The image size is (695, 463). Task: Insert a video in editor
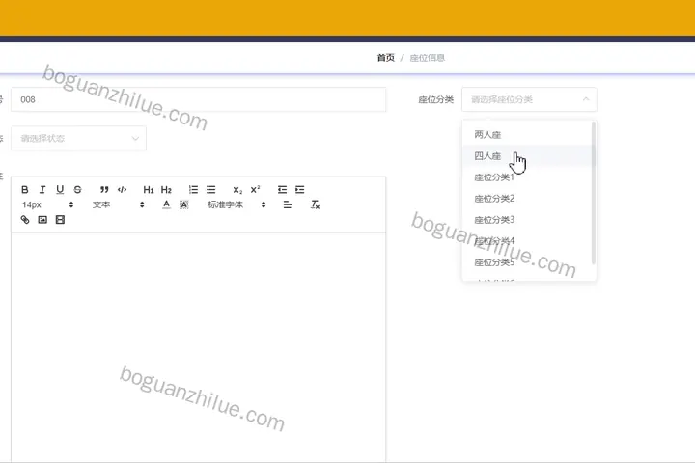(60, 219)
